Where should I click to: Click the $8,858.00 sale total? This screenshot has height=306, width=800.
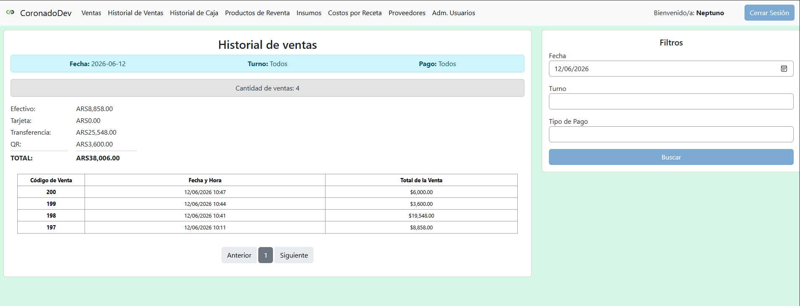(421, 227)
